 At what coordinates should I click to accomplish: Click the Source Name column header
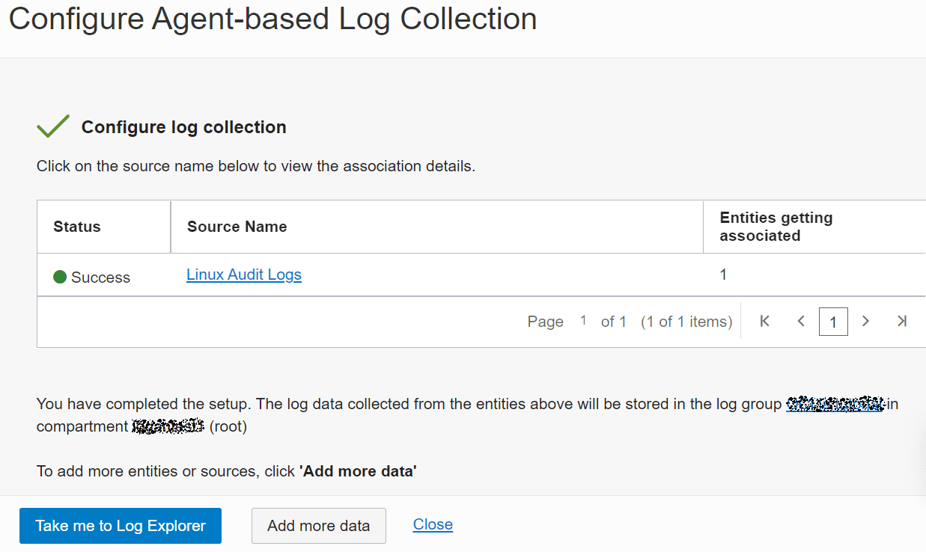[237, 227]
